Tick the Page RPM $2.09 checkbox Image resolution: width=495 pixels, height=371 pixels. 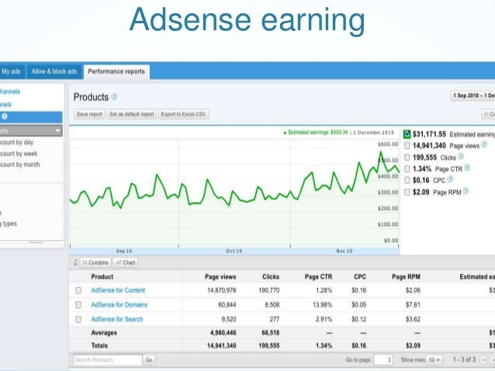click(x=407, y=192)
